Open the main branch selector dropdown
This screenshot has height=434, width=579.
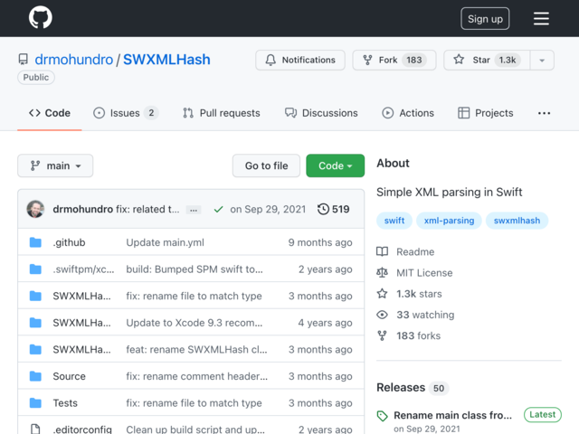pyautogui.click(x=55, y=165)
